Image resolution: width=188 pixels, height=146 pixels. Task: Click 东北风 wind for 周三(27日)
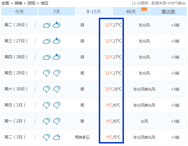point(144,41)
